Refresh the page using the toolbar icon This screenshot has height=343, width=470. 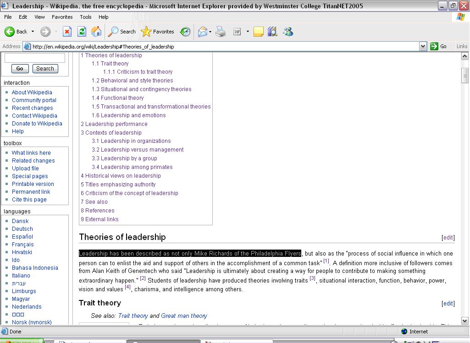coord(82,32)
